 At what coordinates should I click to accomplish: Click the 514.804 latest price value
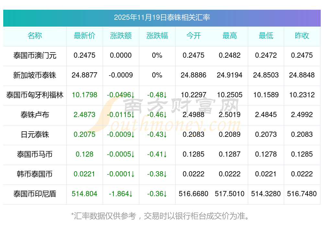[x=85, y=194]
